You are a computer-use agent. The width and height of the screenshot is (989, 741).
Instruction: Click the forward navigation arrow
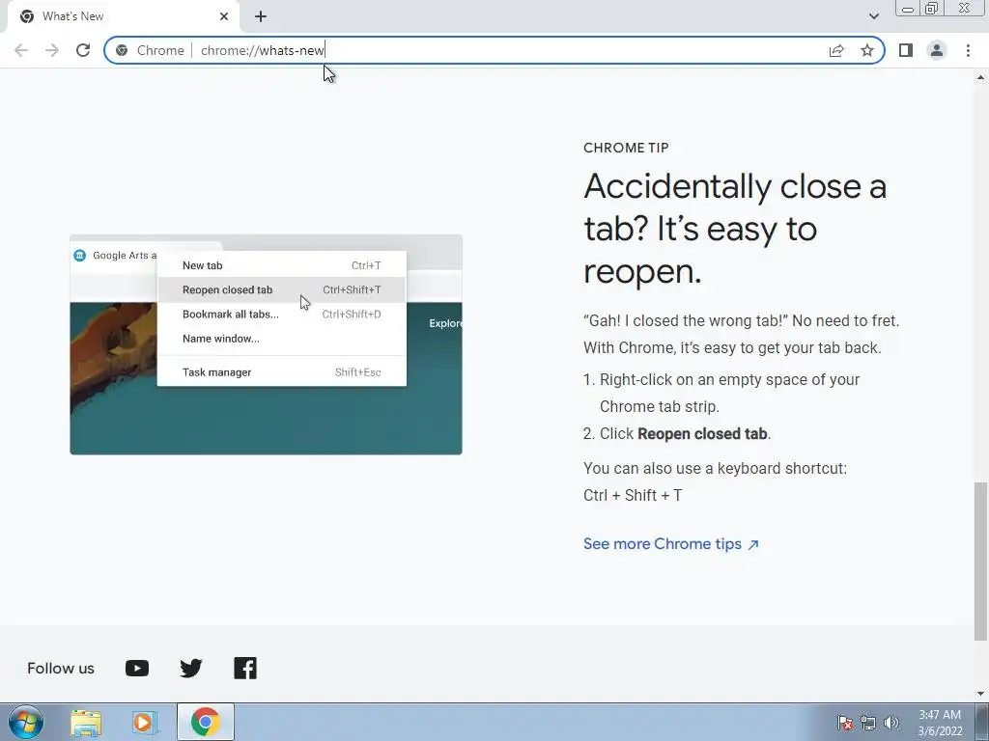click(52, 50)
